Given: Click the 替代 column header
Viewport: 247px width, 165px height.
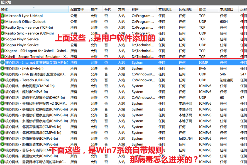Looking at the screenshot, I should click(109, 9).
